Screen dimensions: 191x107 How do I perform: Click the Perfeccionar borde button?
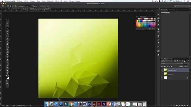pos(44,6)
